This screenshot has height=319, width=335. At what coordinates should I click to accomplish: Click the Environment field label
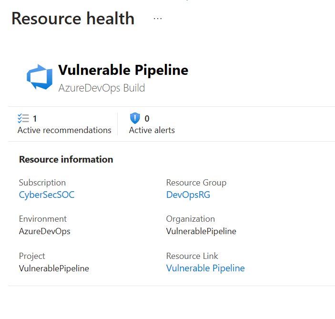(x=43, y=219)
